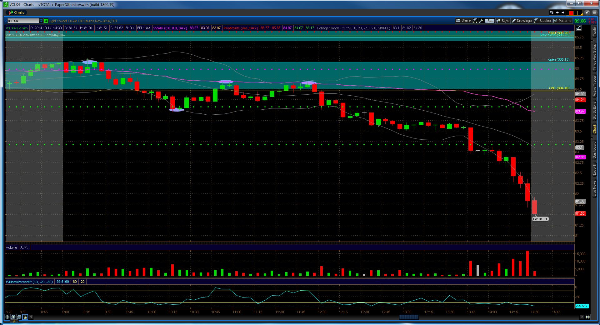The height and width of the screenshot is (325, 600).
Task: Click the chart scale curve icon
Action: pos(578,28)
